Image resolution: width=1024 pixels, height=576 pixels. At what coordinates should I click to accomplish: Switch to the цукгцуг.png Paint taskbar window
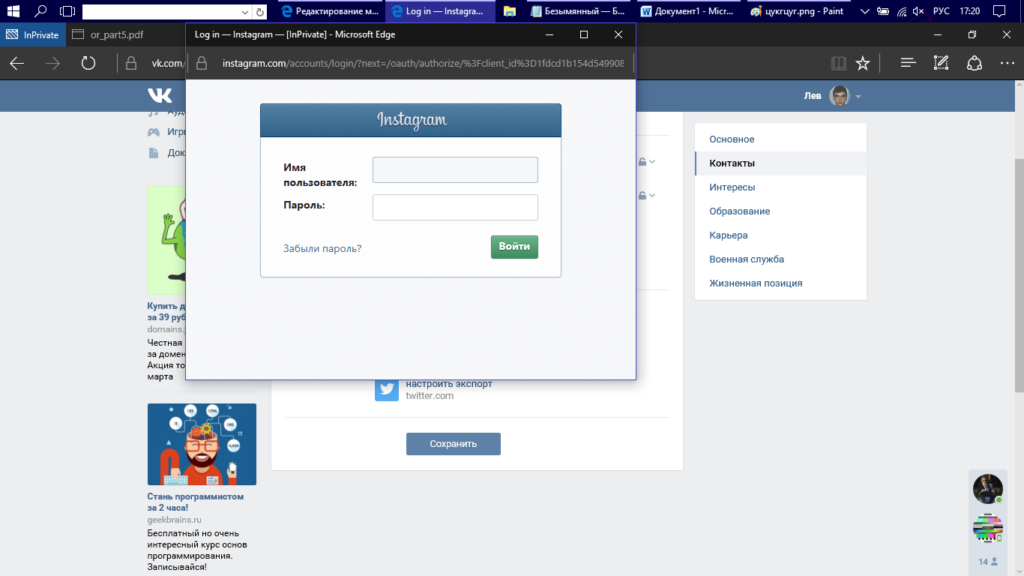point(798,11)
